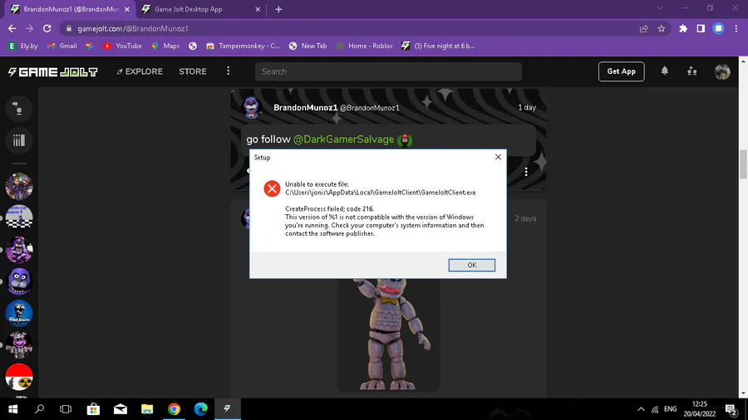Open the notifications bell

[x=665, y=71]
